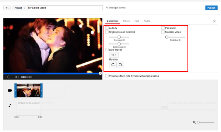Image resolution: width=221 pixels, height=132 pixels.
Task: Open the Text tab
Action: [x=137, y=21]
